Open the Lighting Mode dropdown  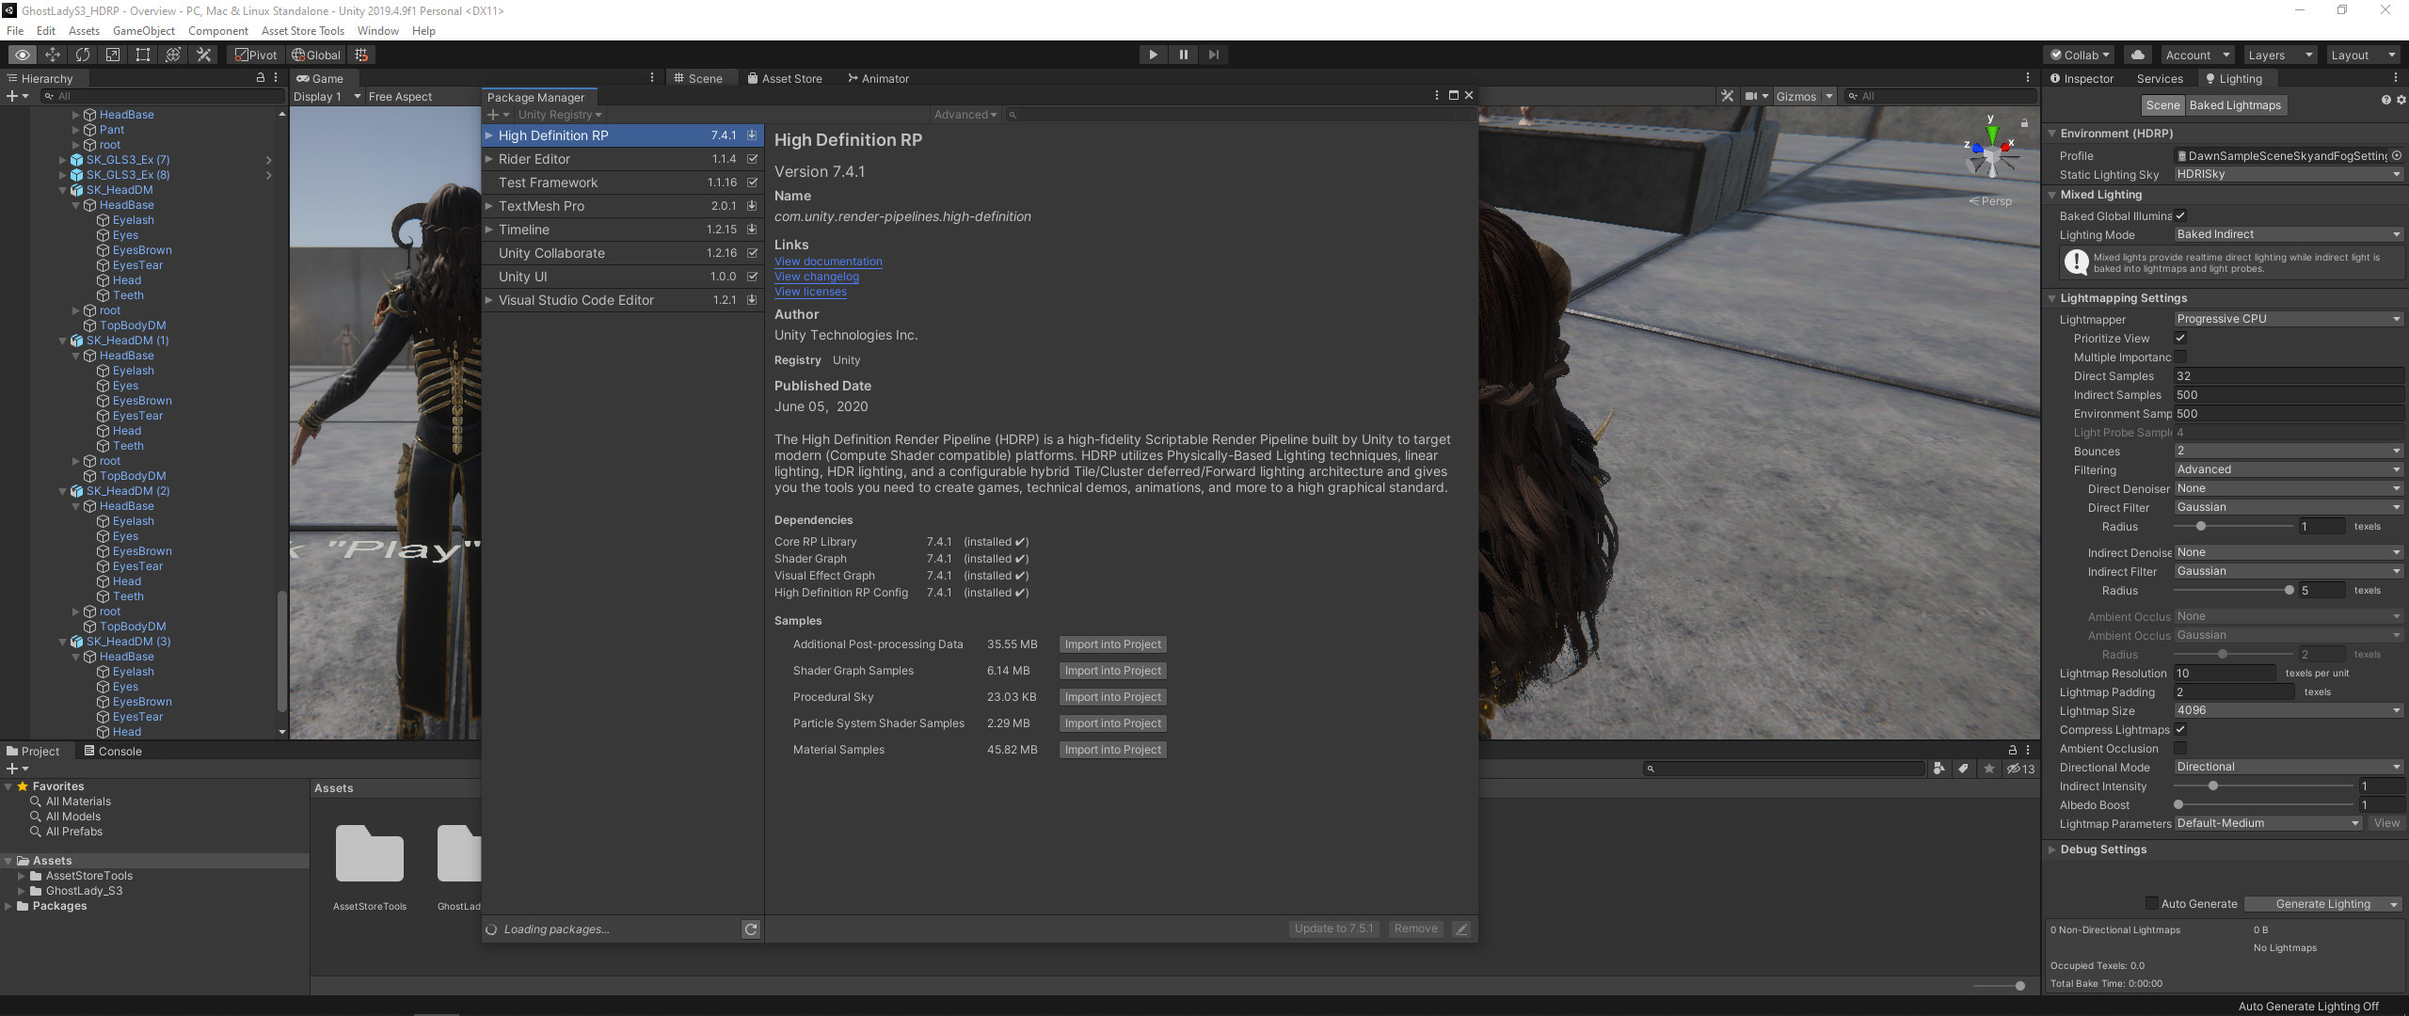2288,234
